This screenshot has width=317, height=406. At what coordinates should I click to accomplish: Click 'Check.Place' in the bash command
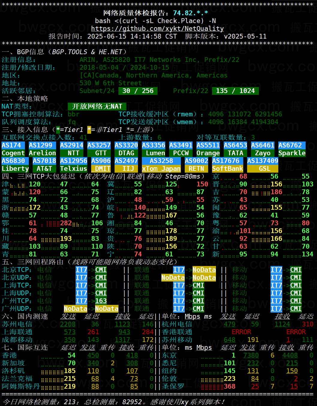coord(179,21)
